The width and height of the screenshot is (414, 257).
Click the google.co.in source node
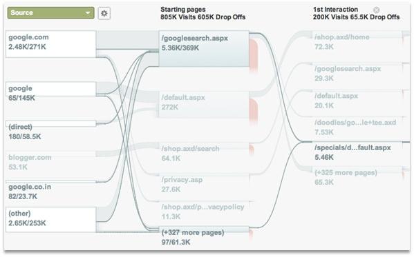pos(51,182)
